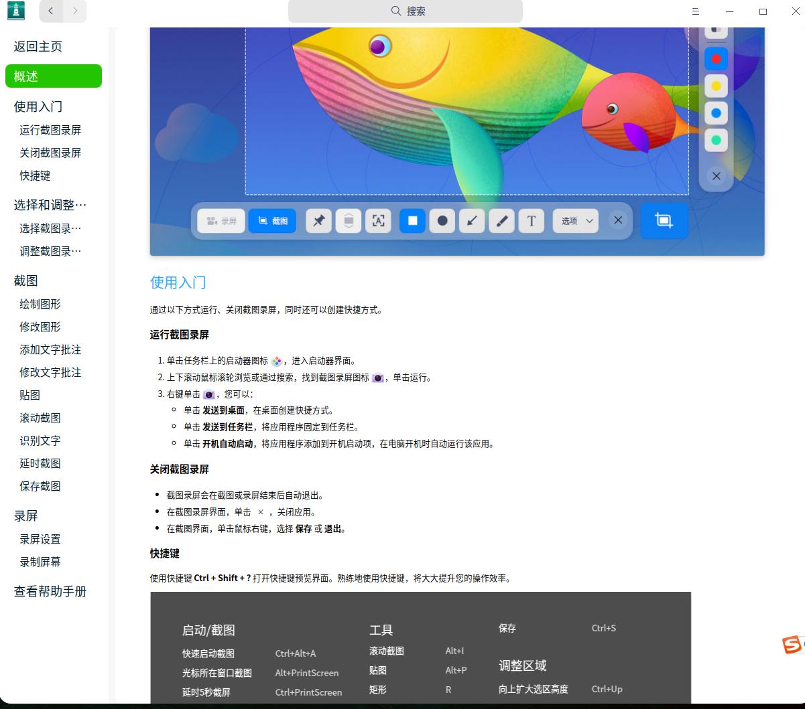This screenshot has width=805, height=709.
Task: Switch on 录屏 recording mode
Action: point(221,221)
